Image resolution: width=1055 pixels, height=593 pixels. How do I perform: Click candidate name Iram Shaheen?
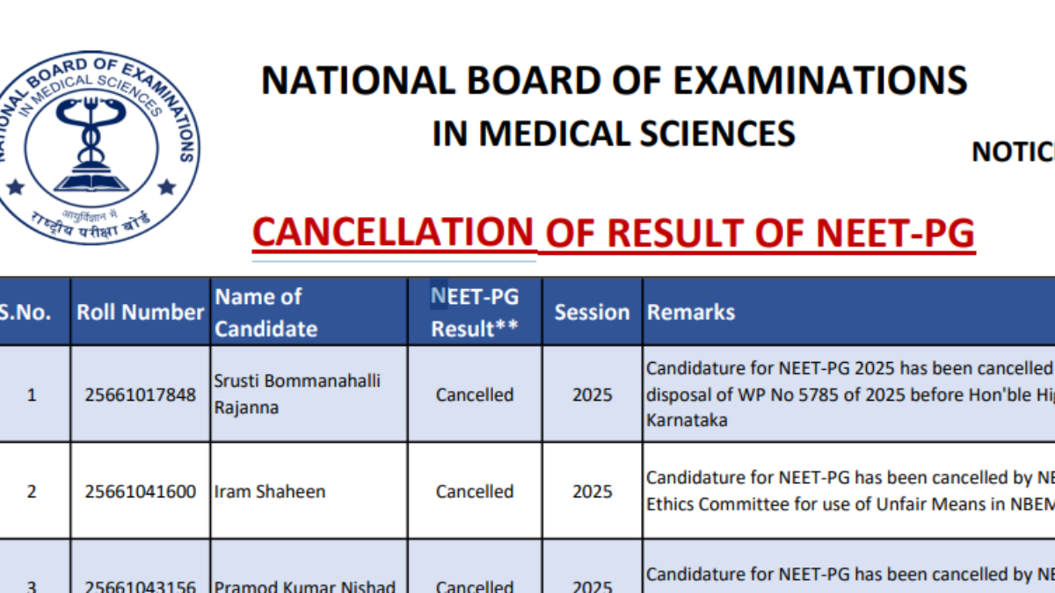pyautogui.click(x=270, y=491)
